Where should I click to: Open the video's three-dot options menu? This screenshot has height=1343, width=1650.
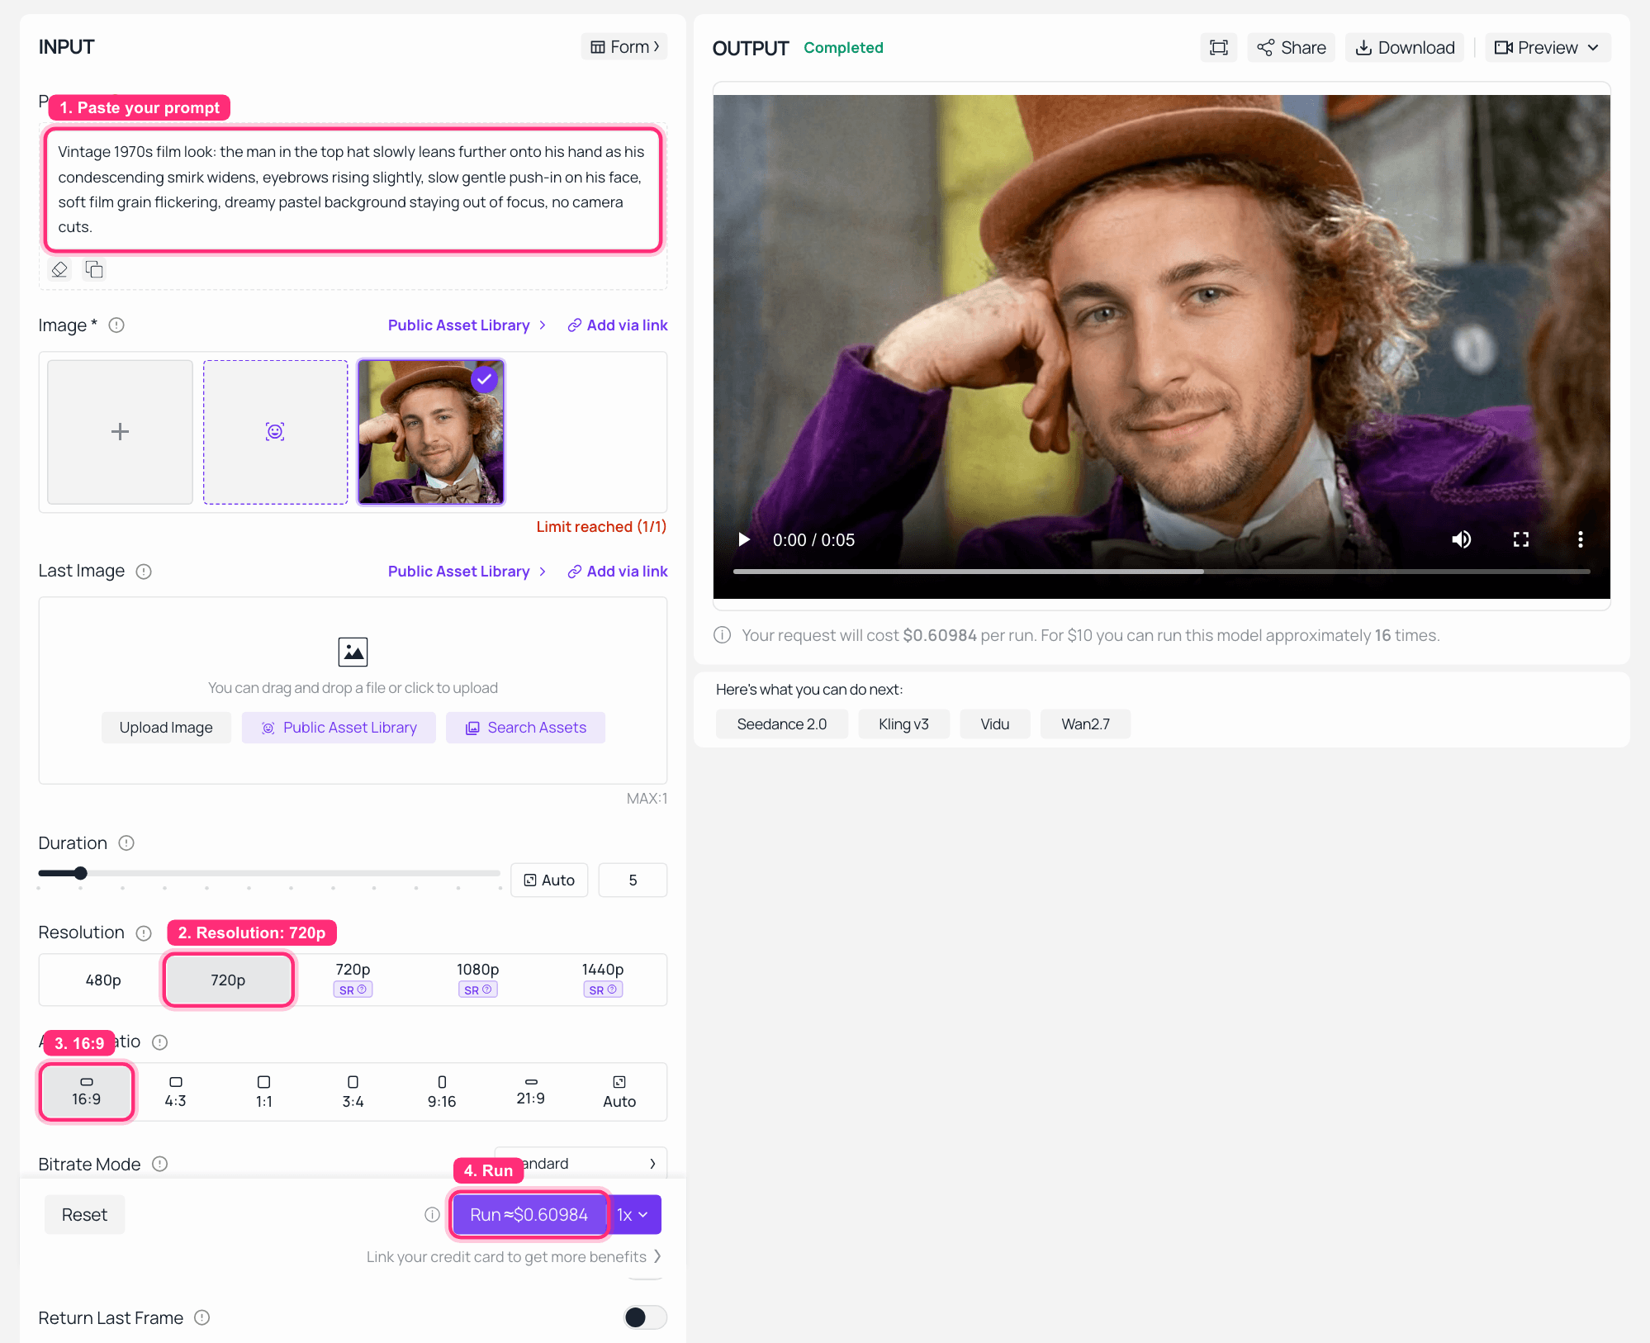(x=1580, y=539)
